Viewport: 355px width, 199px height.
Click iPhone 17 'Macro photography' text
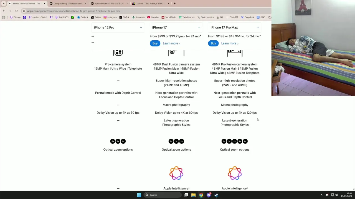click(176, 105)
